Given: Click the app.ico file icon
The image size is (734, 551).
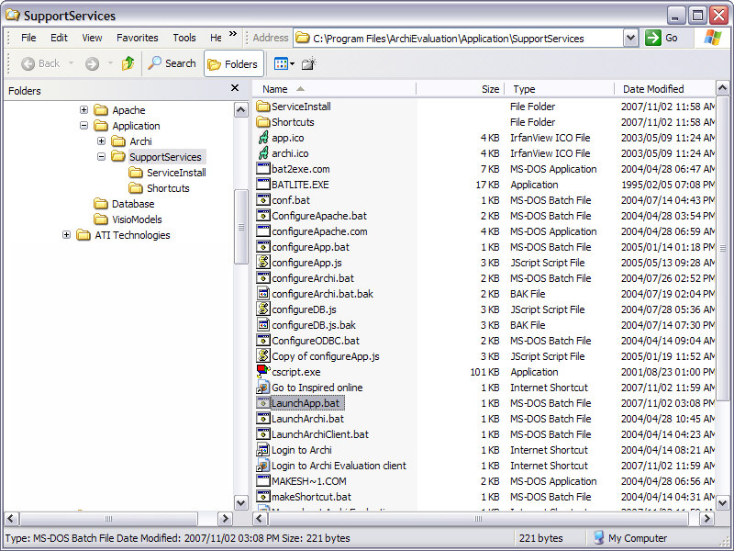Looking at the screenshot, I should click(x=263, y=138).
